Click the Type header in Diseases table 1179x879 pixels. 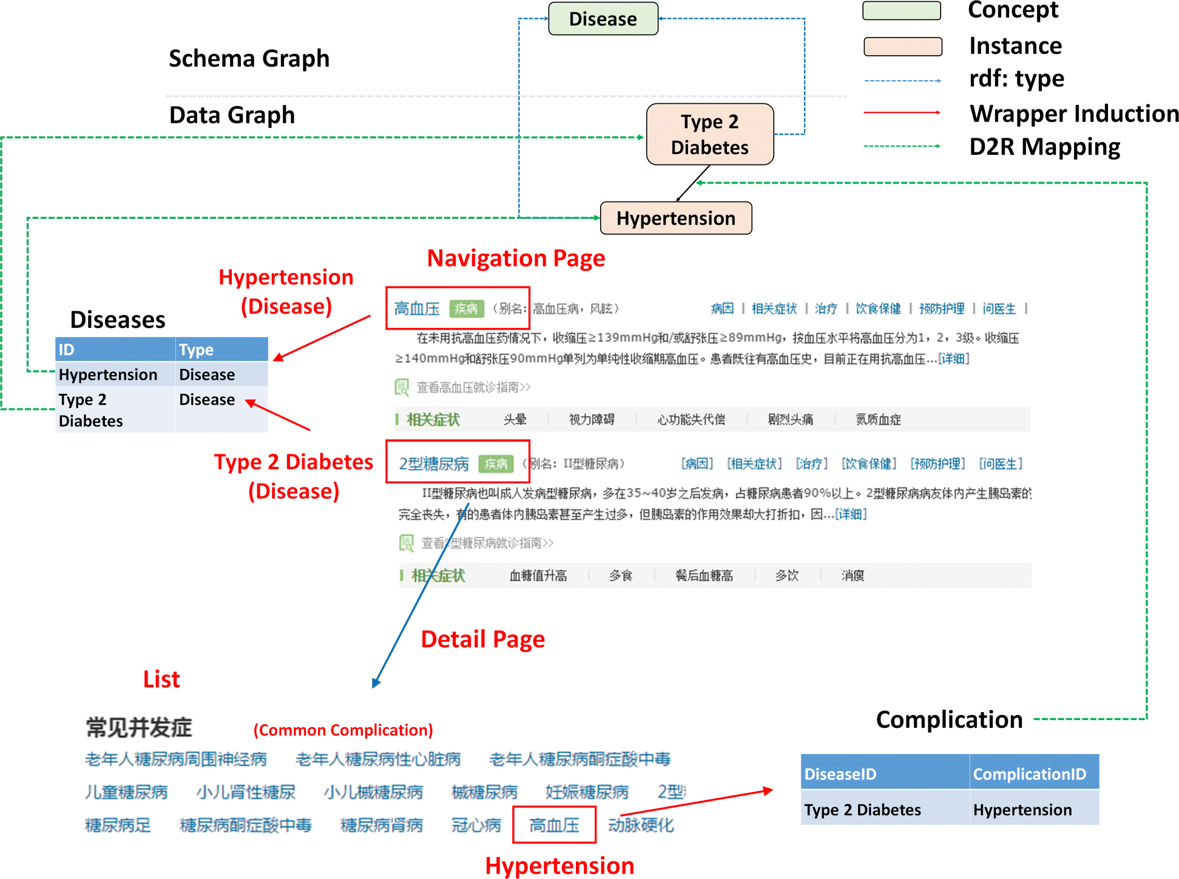point(222,349)
